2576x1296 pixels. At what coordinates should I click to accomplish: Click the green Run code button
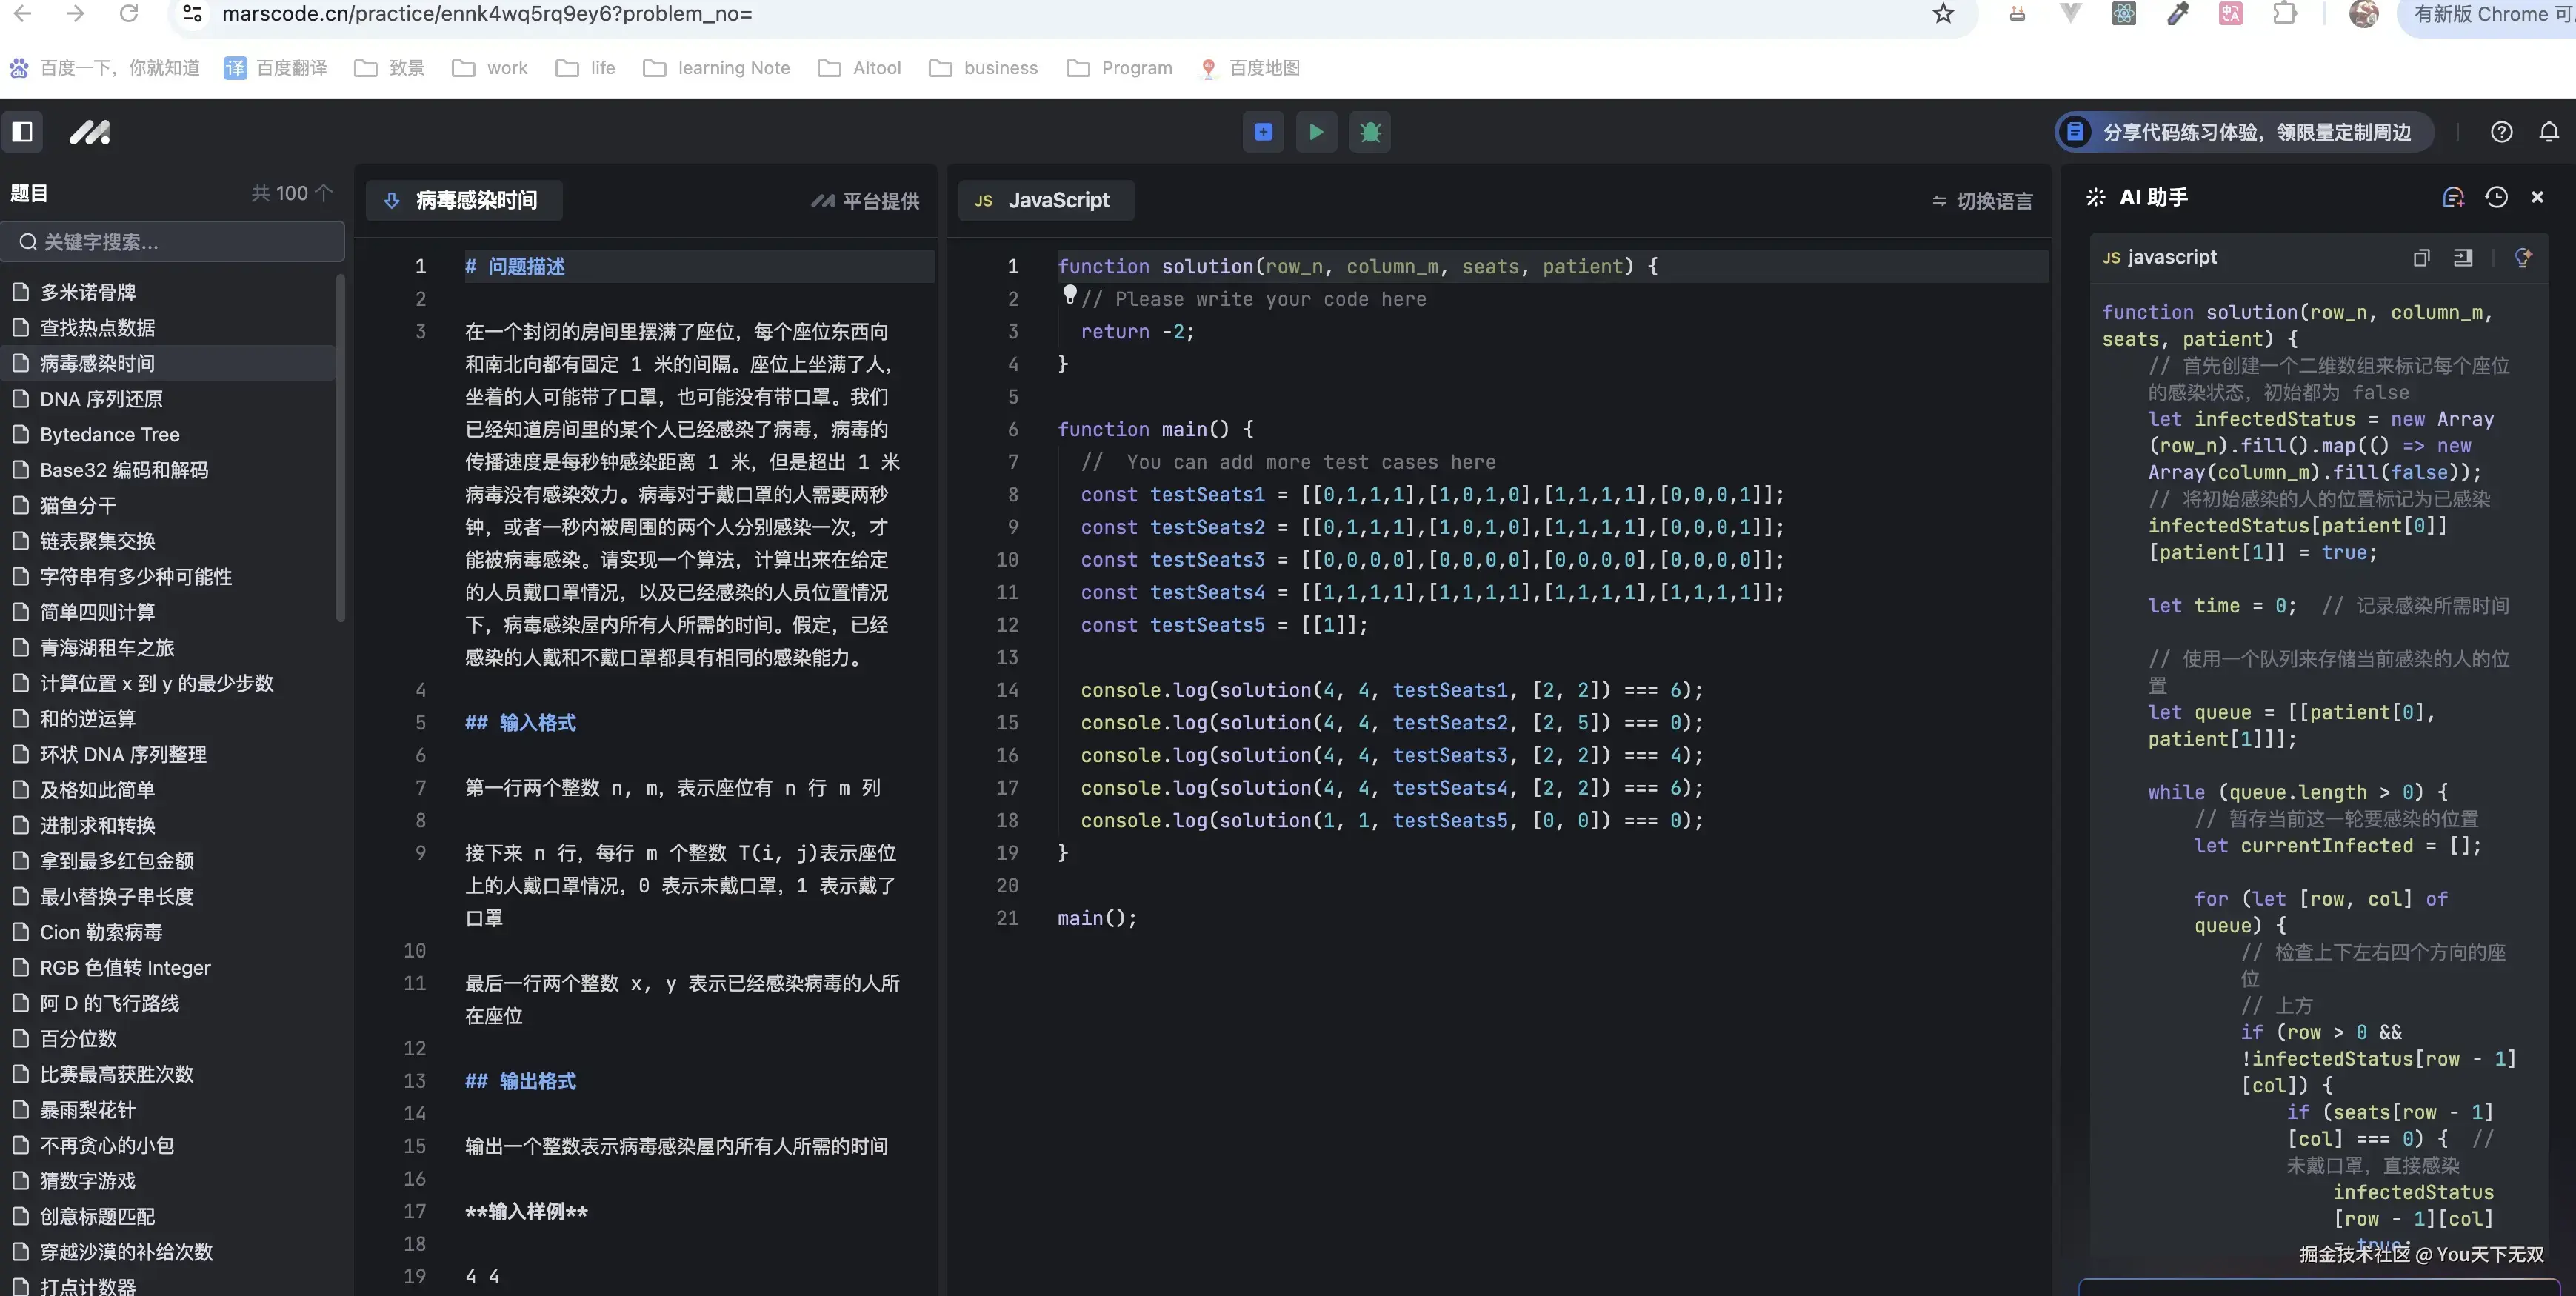(1316, 132)
